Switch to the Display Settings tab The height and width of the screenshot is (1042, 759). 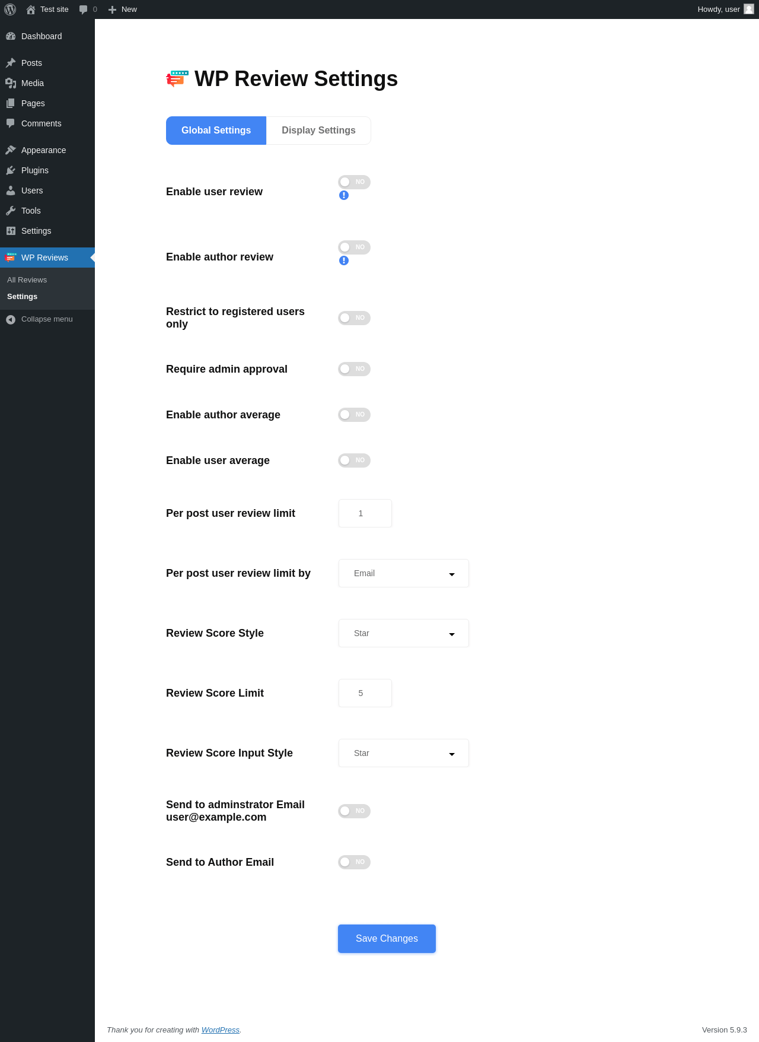(x=318, y=131)
